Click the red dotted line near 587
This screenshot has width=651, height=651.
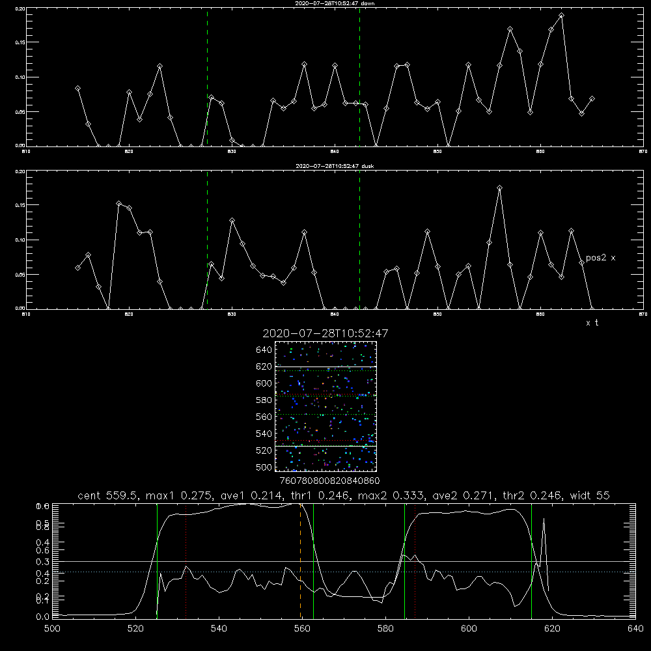click(x=415, y=561)
